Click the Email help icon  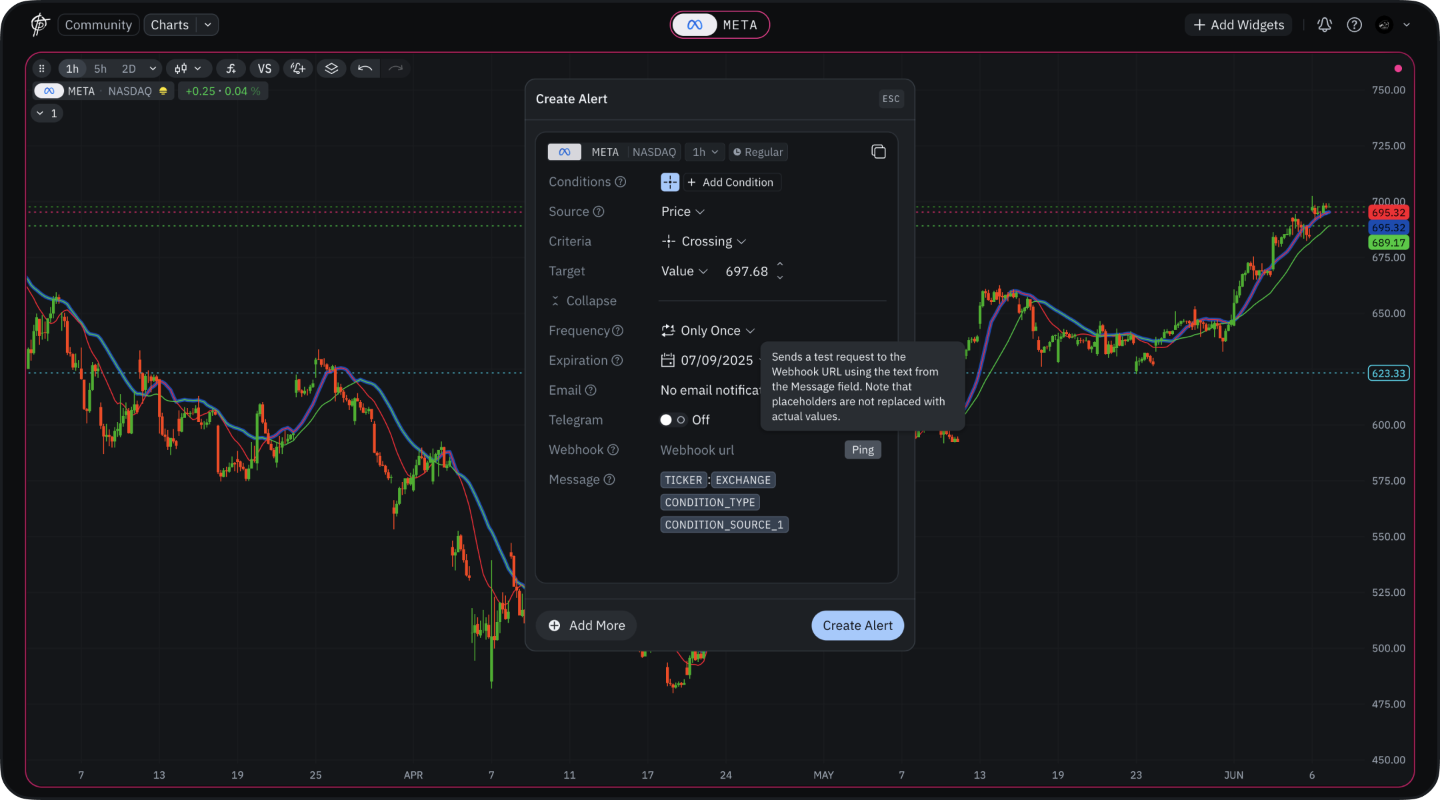(591, 390)
